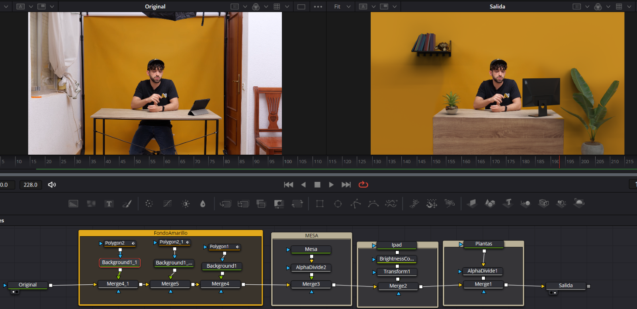
Task: Expand the Ipad group disclosure triangle
Action: coord(374,245)
